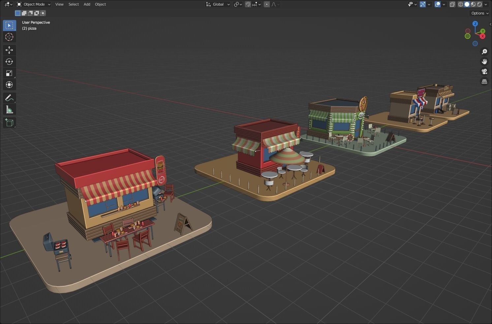Viewport: 492px width, 324px height.
Task: Open the editor type selector
Action: tap(8, 4)
